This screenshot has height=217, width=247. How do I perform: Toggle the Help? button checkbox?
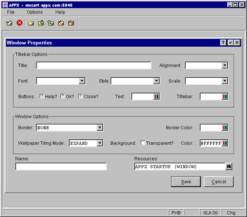point(41,96)
